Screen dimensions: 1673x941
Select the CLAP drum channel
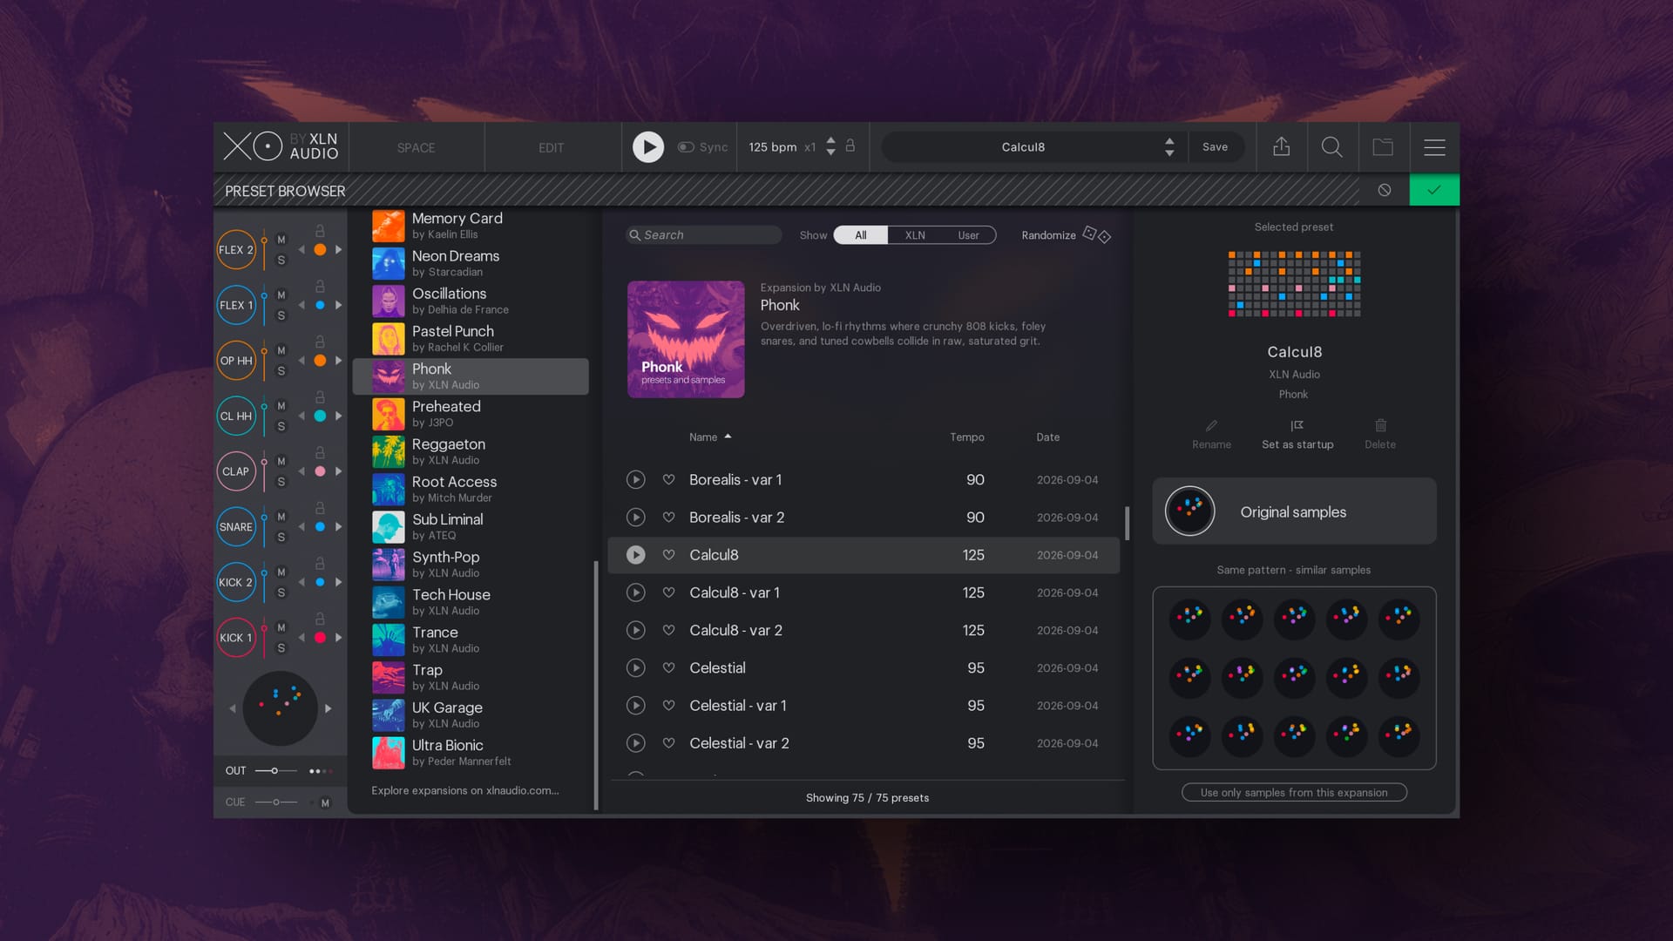236,471
